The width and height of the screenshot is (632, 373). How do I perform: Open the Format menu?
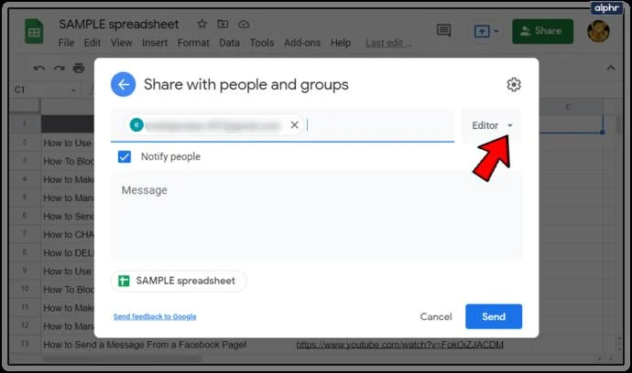(193, 43)
